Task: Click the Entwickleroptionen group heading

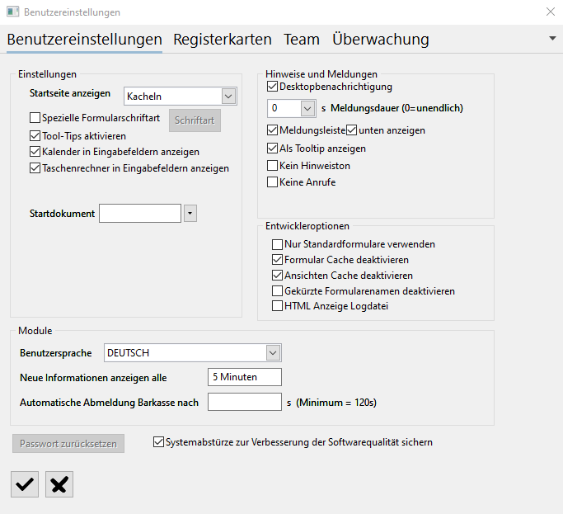Action: 307,226
